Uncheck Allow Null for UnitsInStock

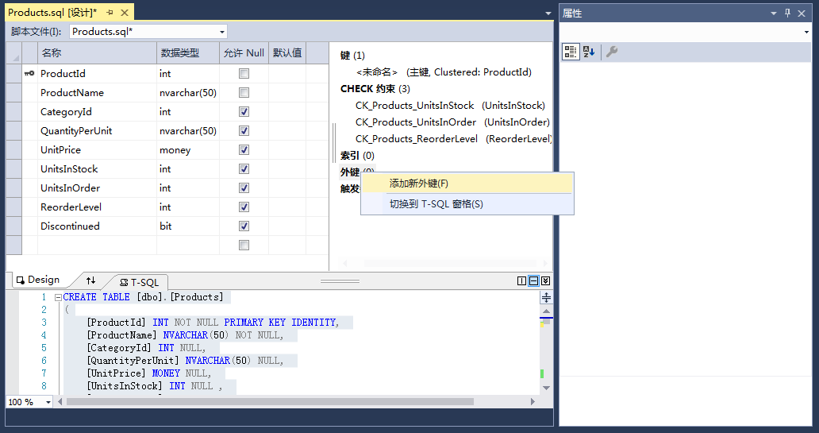click(244, 169)
